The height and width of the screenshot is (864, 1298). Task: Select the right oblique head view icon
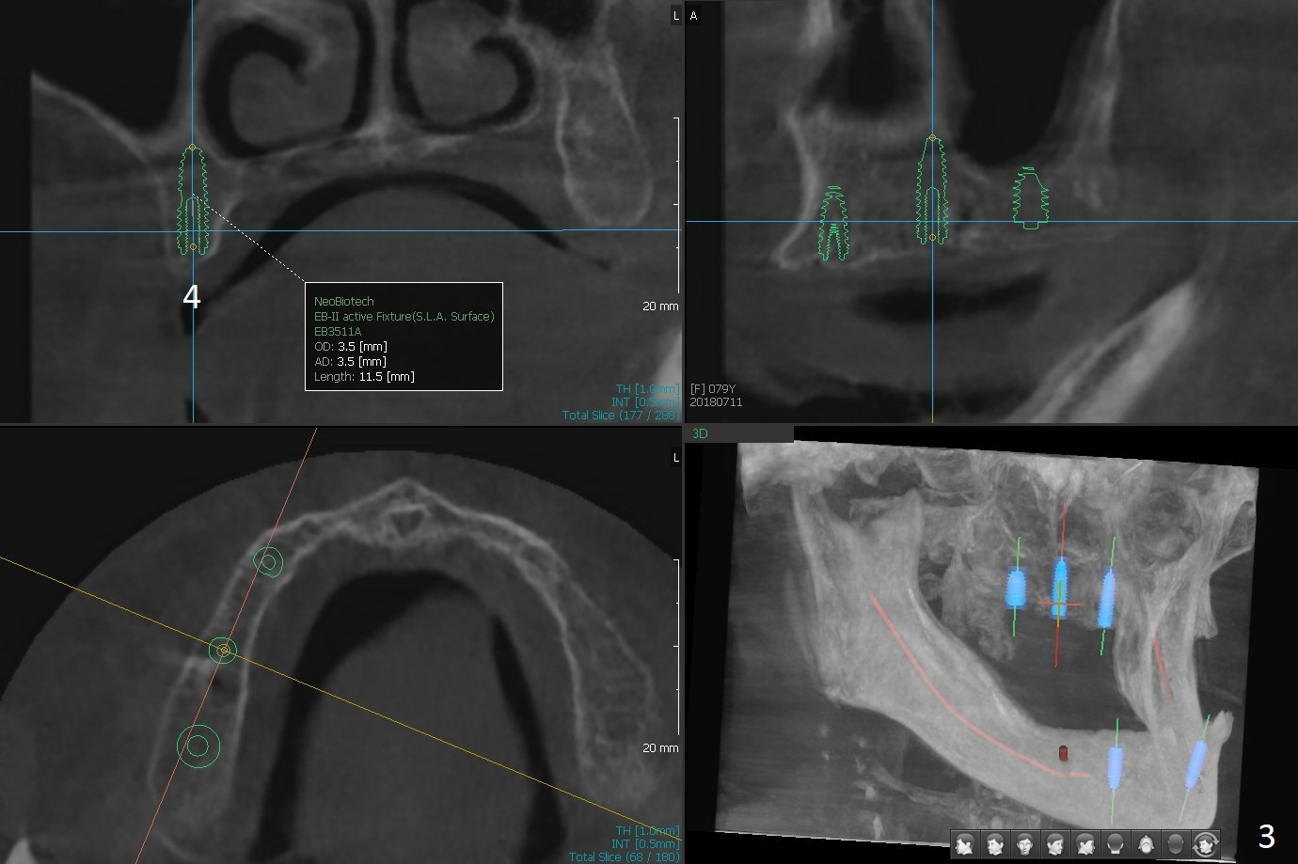click(996, 843)
